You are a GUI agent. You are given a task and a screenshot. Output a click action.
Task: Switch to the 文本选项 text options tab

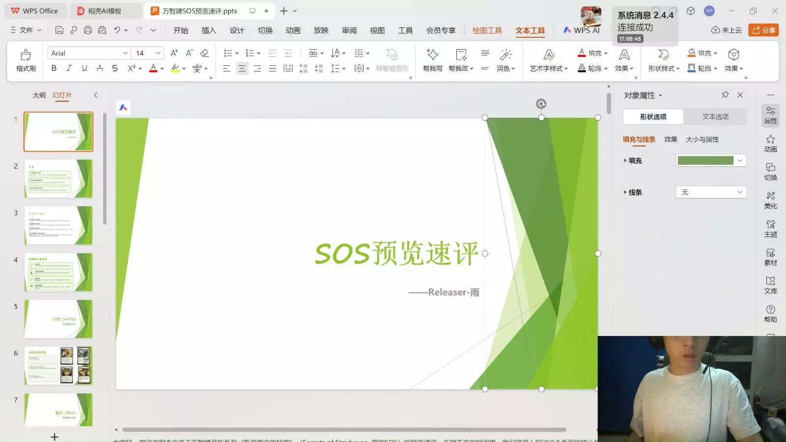715,116
